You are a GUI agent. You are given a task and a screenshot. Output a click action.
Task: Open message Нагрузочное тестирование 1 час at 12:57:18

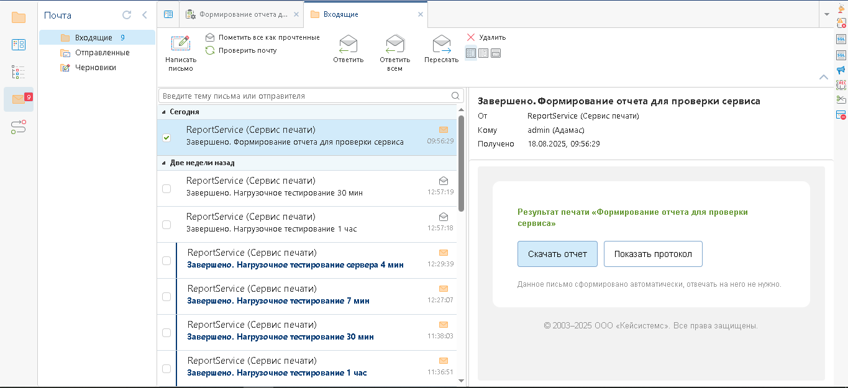click(x=308, y=225)
